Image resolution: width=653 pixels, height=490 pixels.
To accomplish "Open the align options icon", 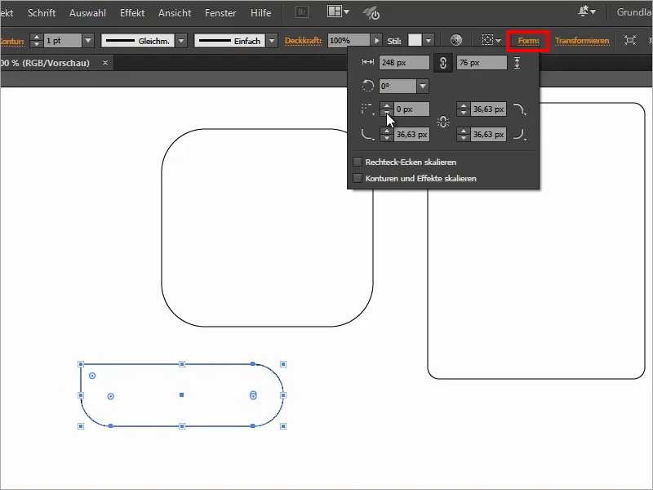I will click(x=490, y=38).
